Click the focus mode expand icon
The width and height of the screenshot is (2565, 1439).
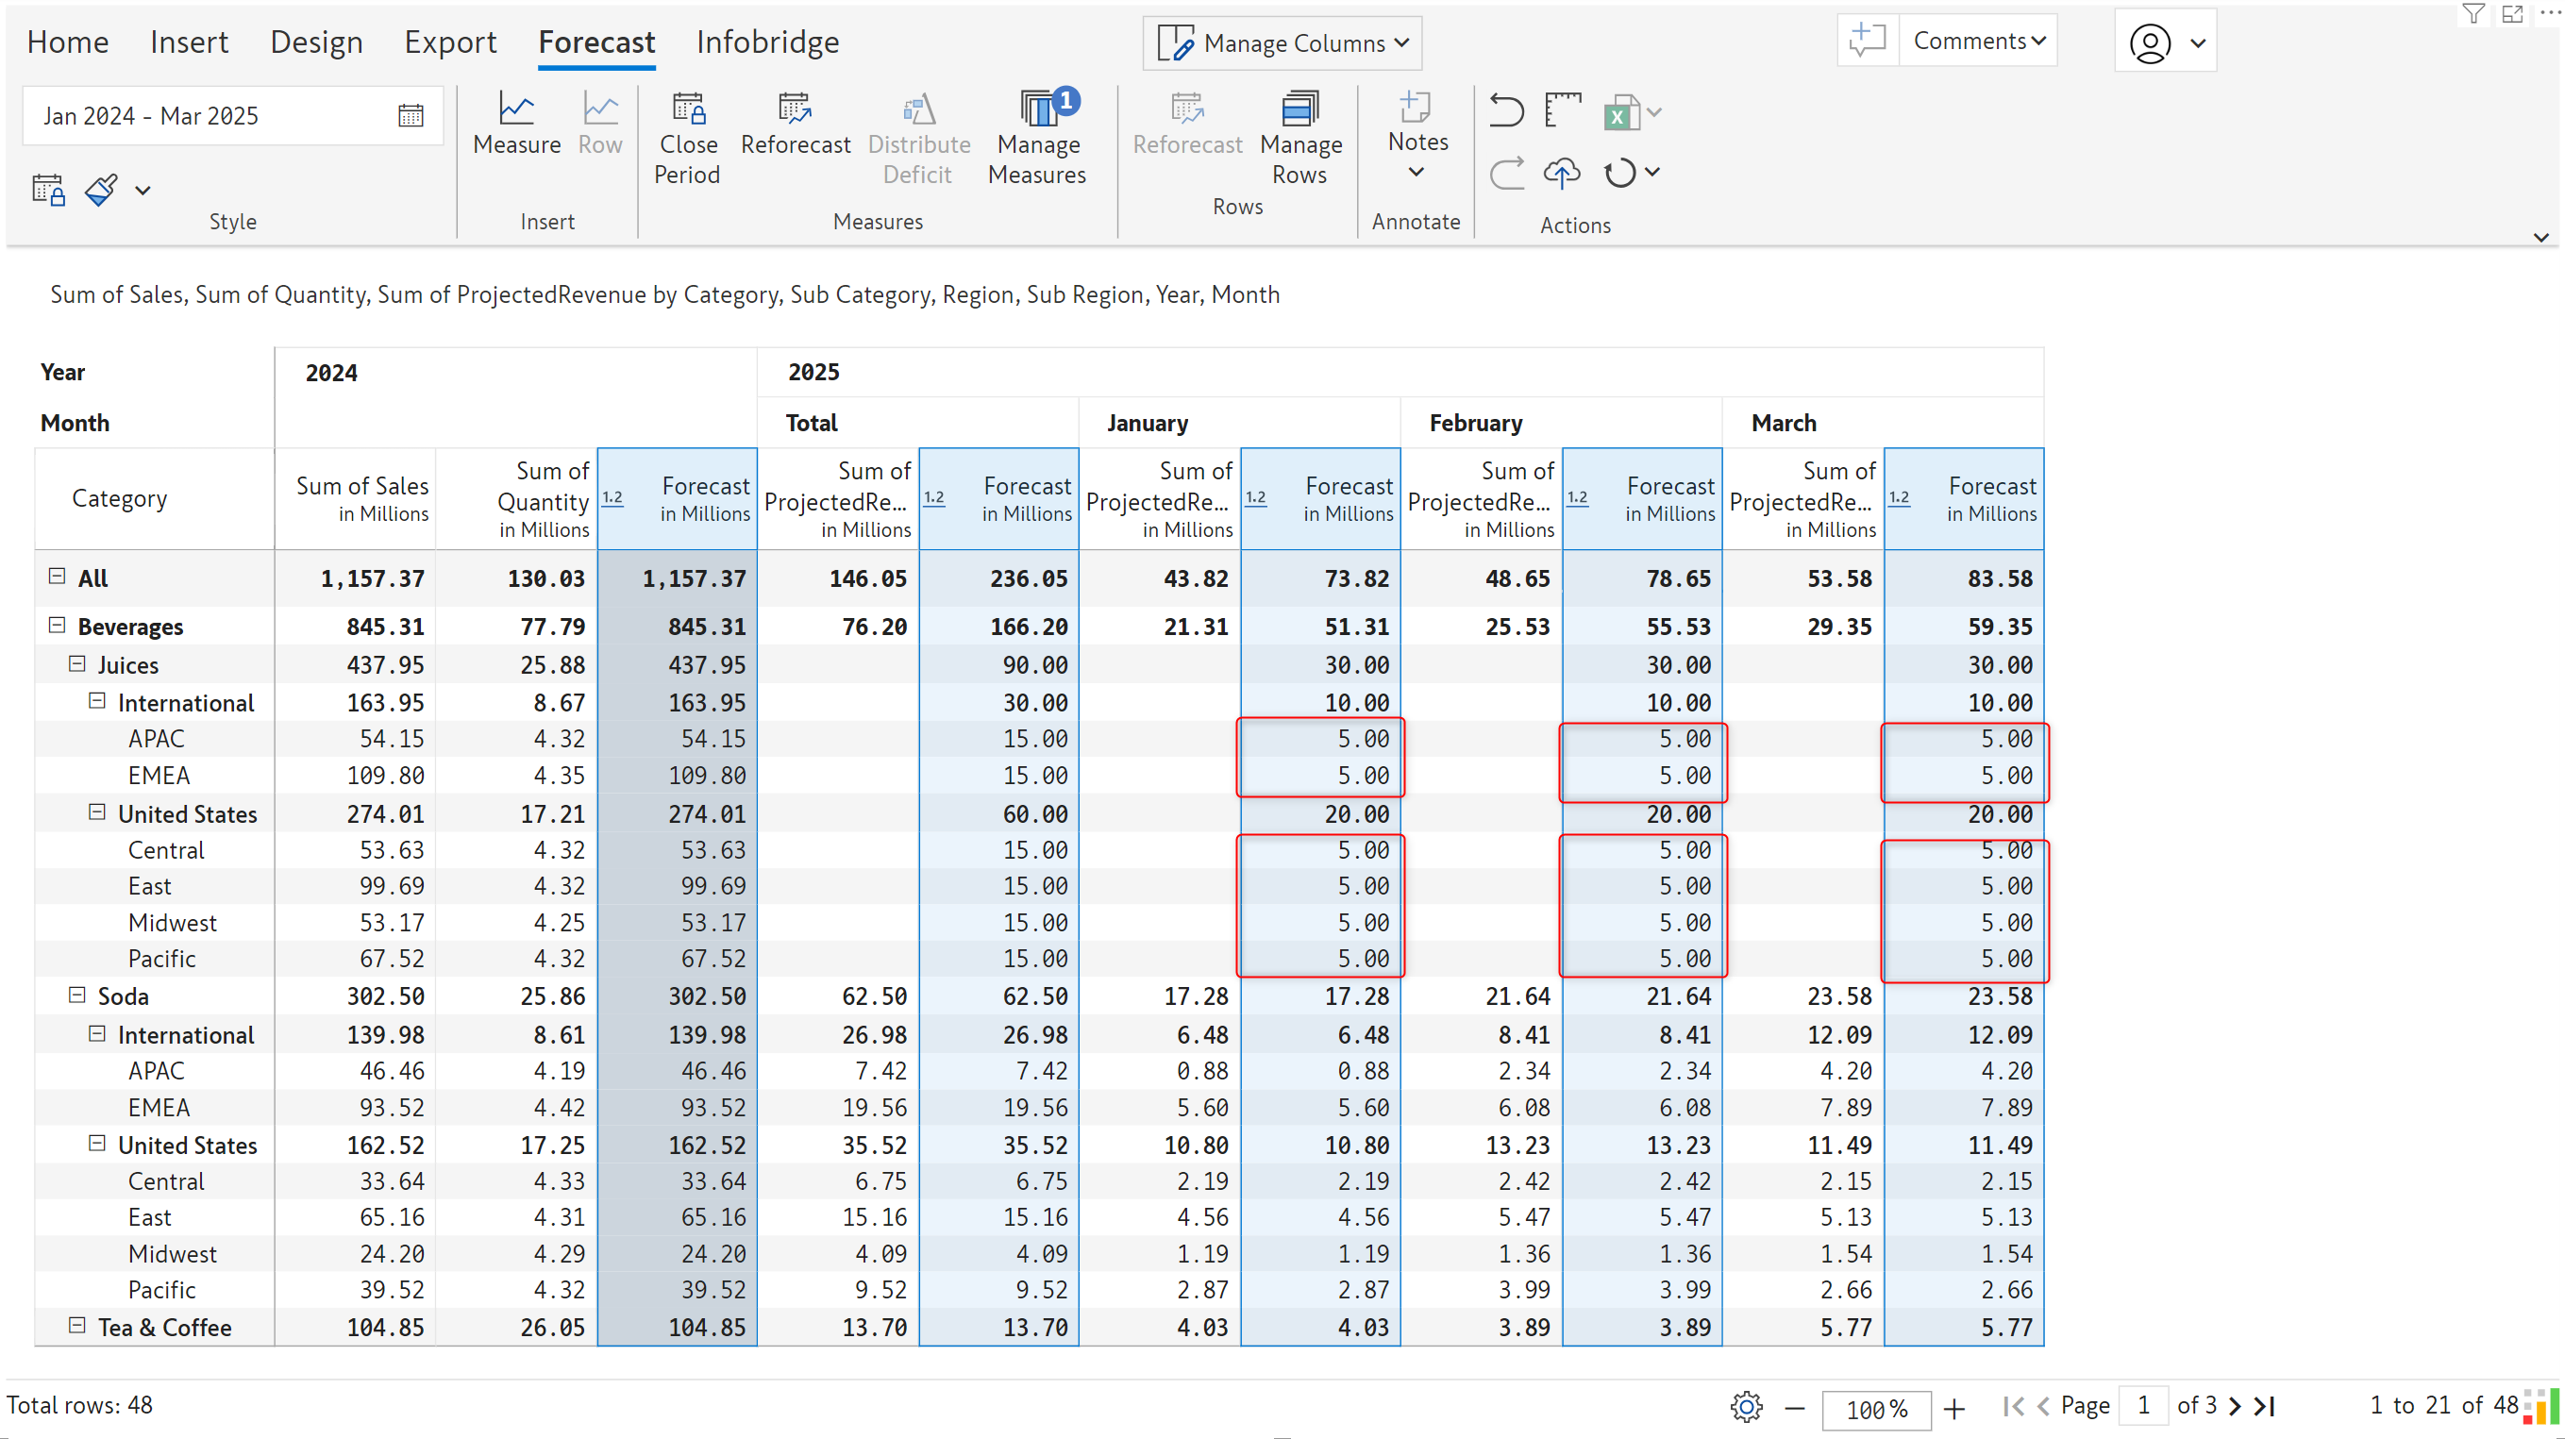tap(2512, 13)
